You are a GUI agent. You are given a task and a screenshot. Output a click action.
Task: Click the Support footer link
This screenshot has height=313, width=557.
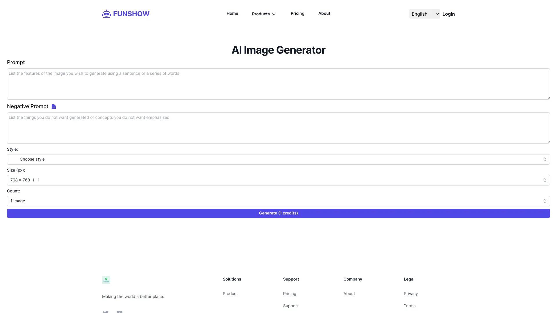(291, 306)
